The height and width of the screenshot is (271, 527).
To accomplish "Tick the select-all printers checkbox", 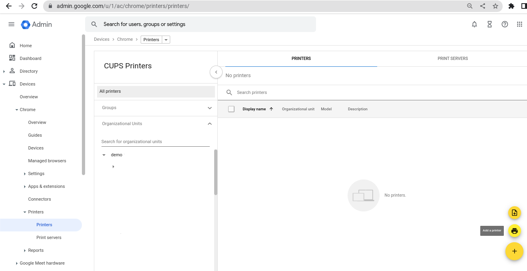I will 231,109.
